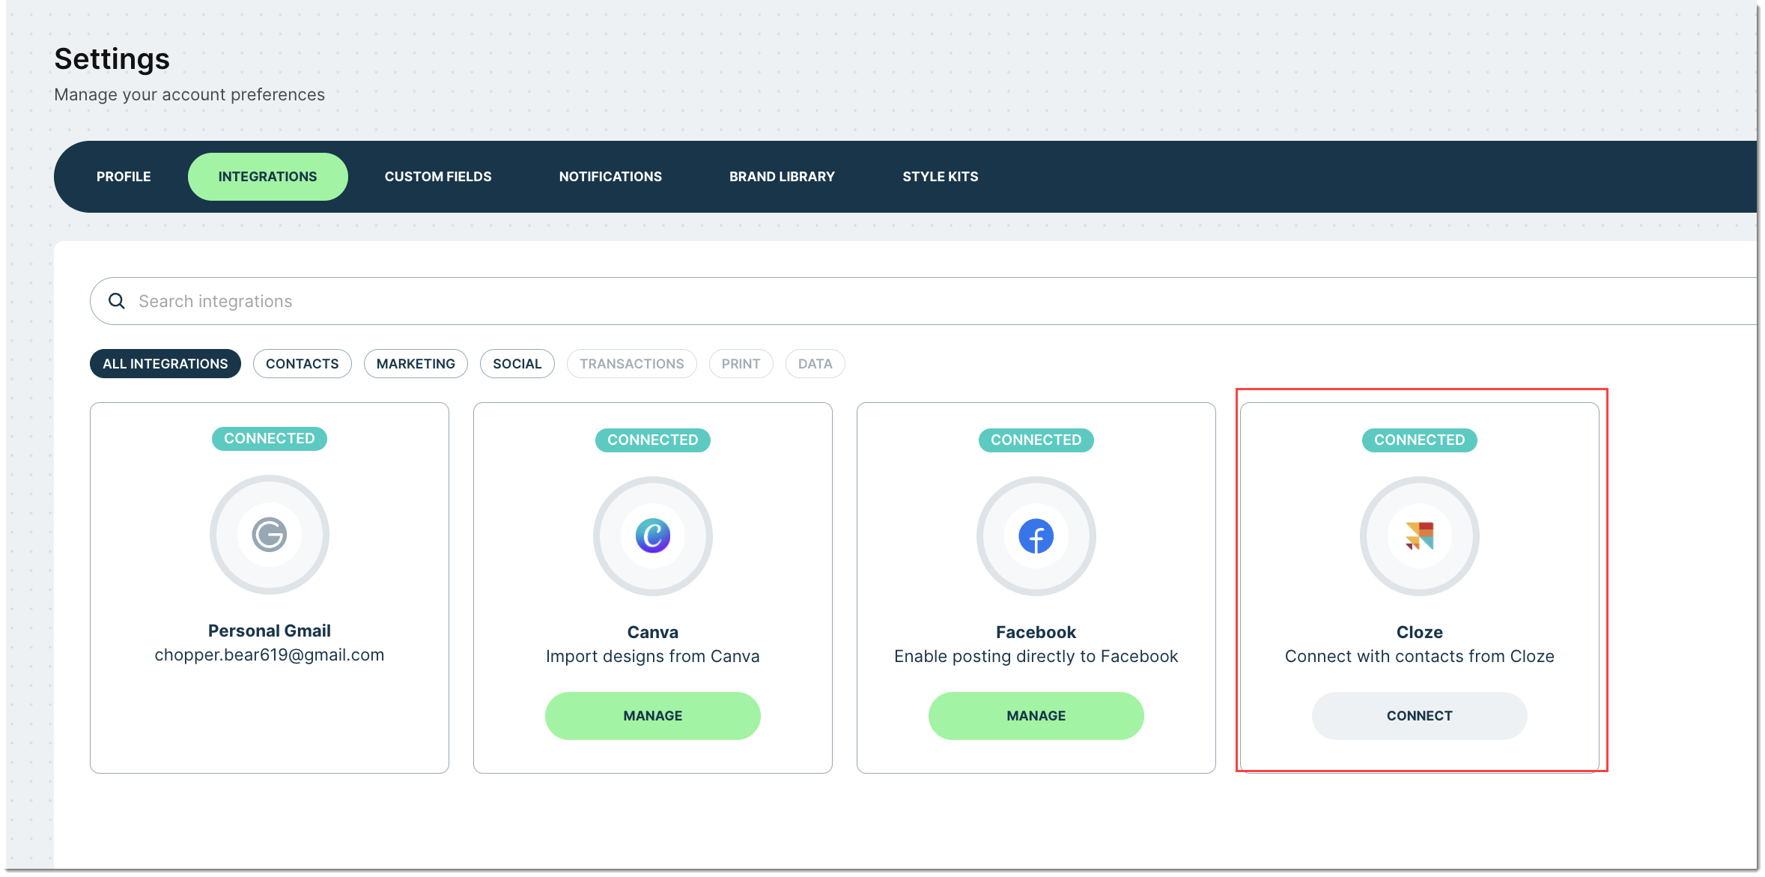Select the Transactions filter chip
Screen dimensions: 1765x877
(x=632, y=364)
